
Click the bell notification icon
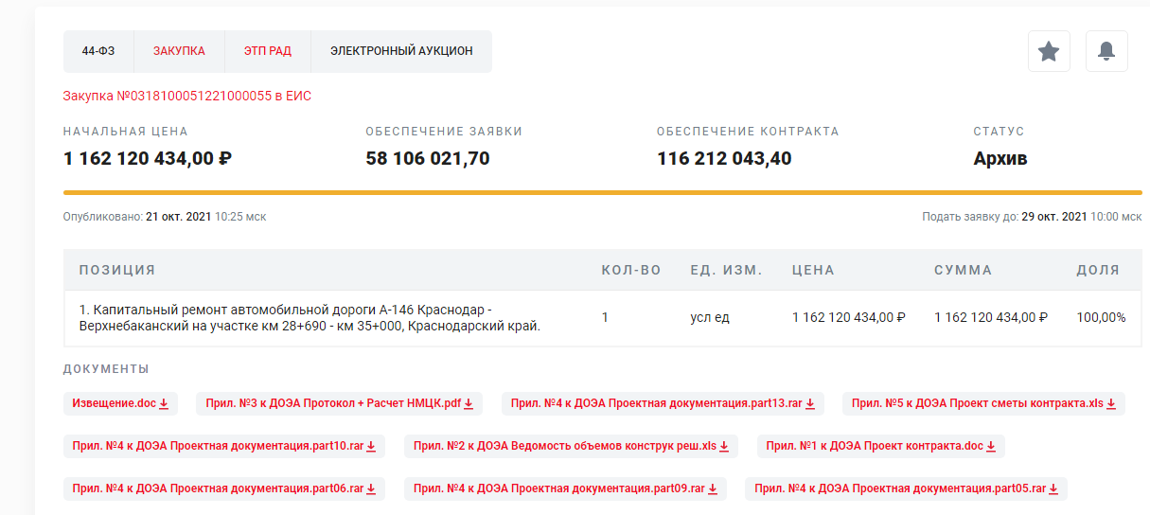tap(1106, 51)
